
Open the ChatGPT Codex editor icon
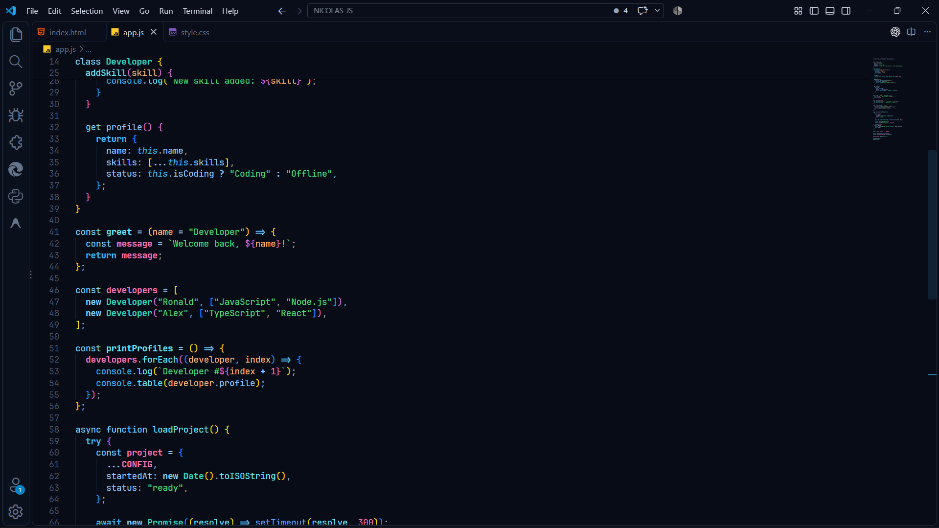(x=895, y=32)
